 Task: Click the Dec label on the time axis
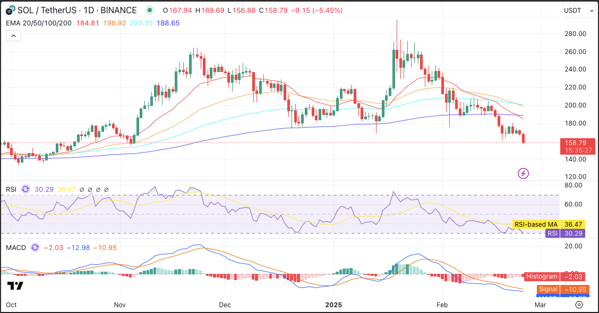(225, 305)
